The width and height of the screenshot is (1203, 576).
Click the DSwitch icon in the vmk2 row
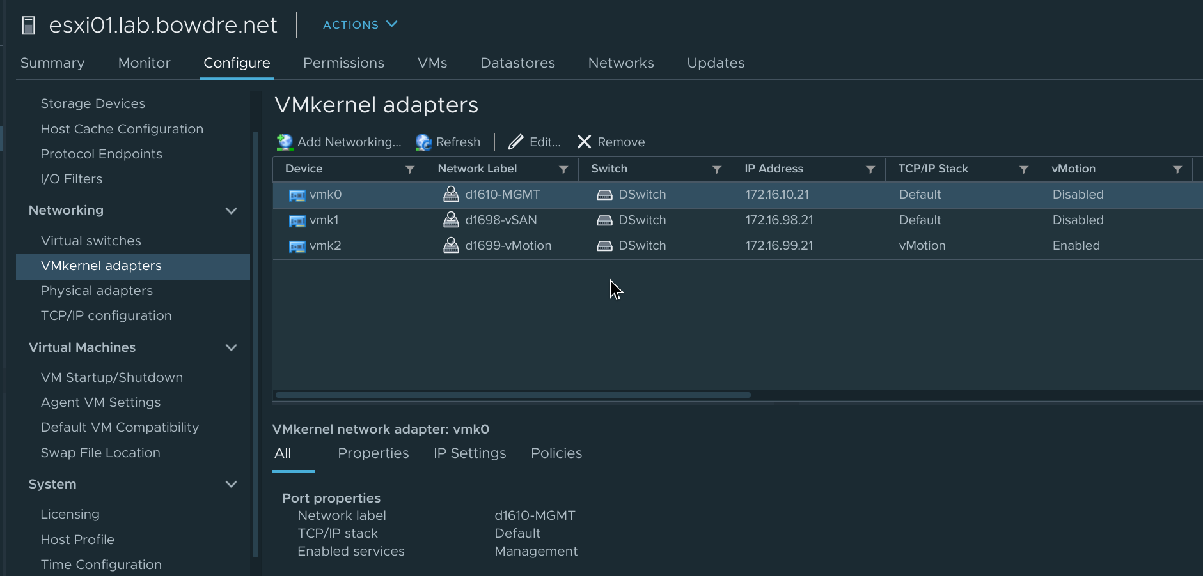(x=604, y=246)
